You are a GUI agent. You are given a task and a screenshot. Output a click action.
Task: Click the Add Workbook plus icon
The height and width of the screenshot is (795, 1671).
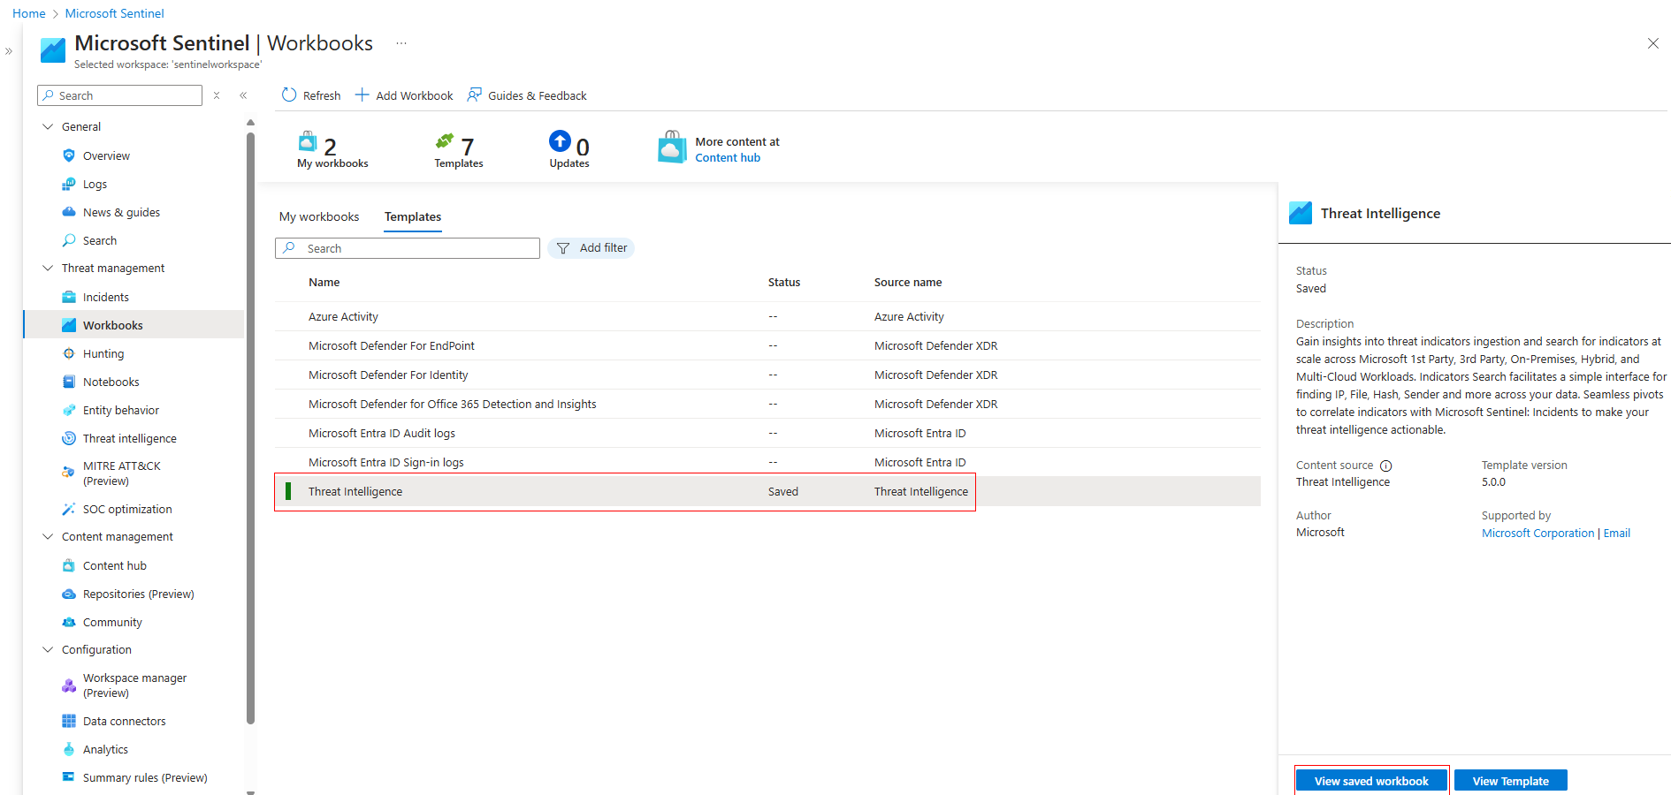click(x=362, y=95)
